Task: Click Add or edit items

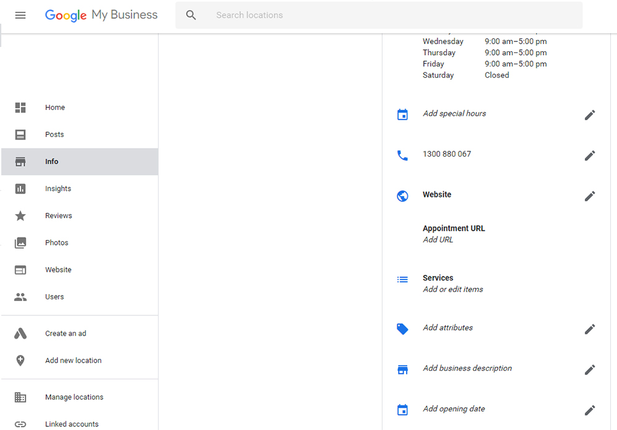Action: point(453,289)
